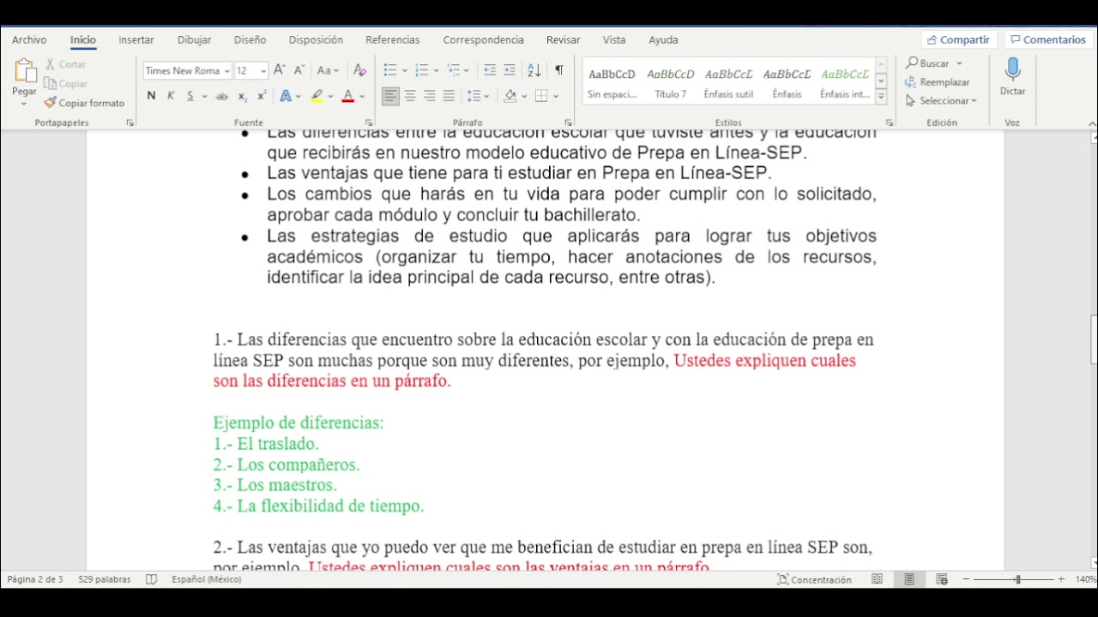The width and height of the screenshot is (1098, 617).
Task: Open multilevel list dropdown
Action: (467, 70)
